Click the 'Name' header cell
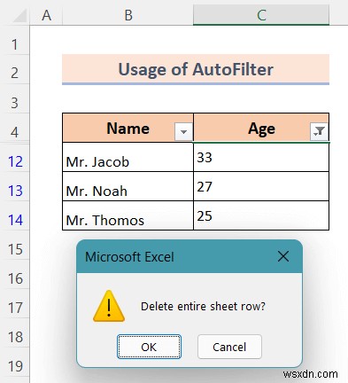 click(x=128, y=129)
